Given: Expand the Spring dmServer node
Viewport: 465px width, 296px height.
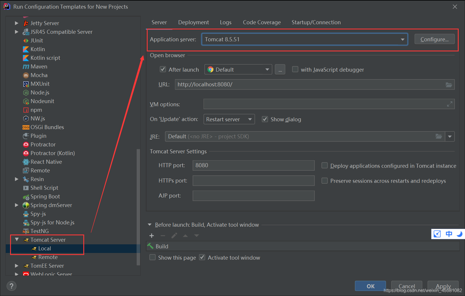Looking at the screenshot, I should point(16,205).
